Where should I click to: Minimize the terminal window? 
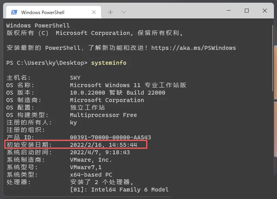point(229,11)
